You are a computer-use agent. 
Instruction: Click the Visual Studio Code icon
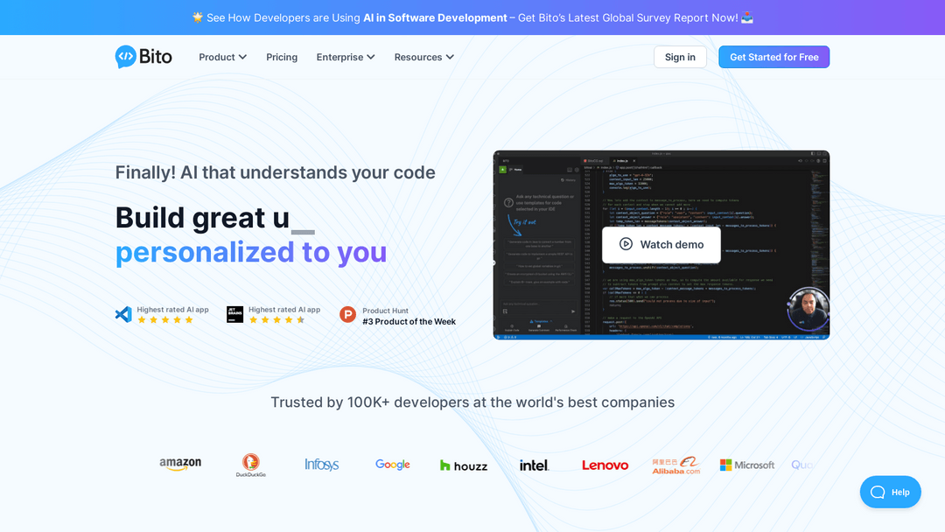[123, 314]
